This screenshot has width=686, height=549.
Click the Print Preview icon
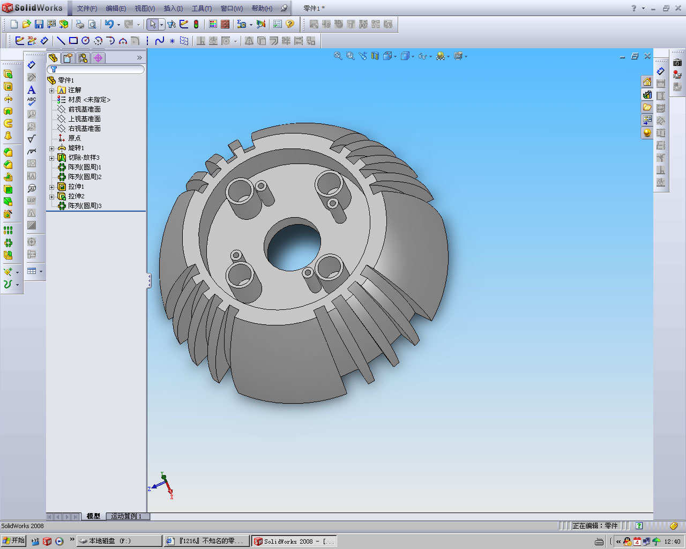click(x=92, y=24)
